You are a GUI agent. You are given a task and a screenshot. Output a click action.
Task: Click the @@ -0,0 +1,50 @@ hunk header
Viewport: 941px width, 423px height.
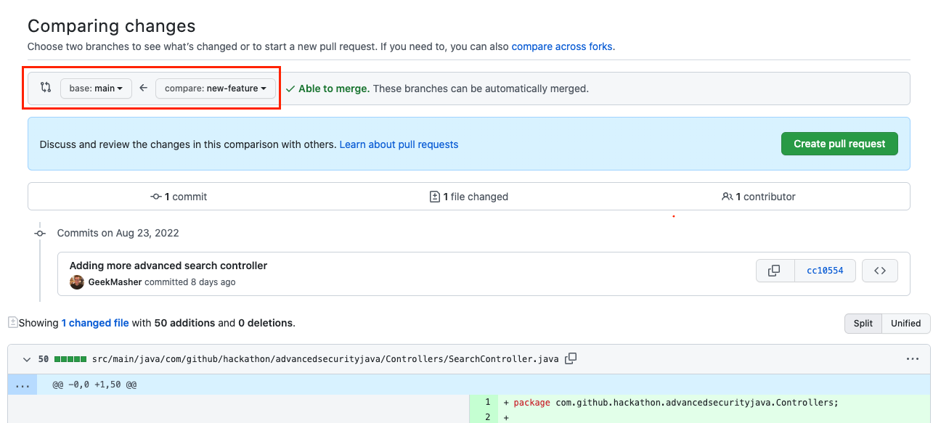click(94, 385)
